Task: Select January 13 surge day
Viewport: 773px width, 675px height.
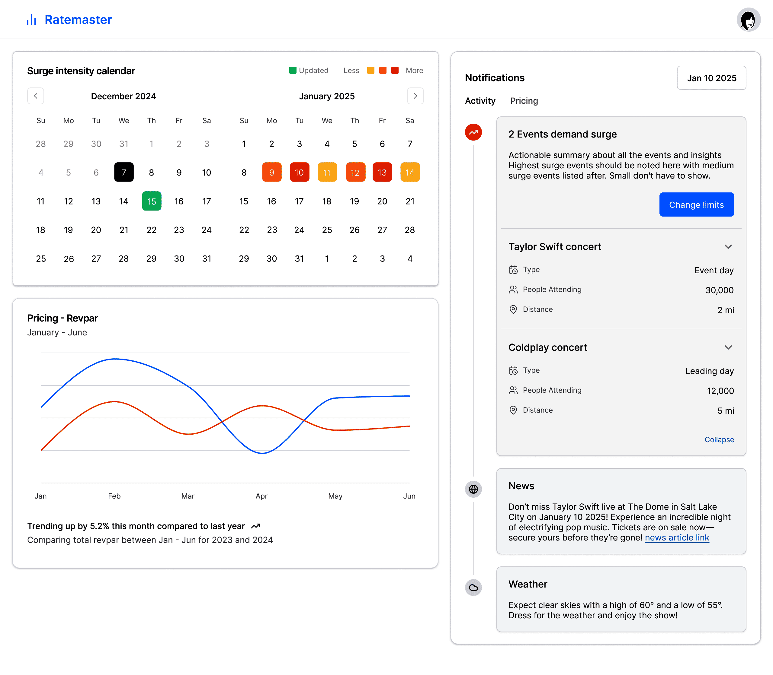Action: point(382,173)
